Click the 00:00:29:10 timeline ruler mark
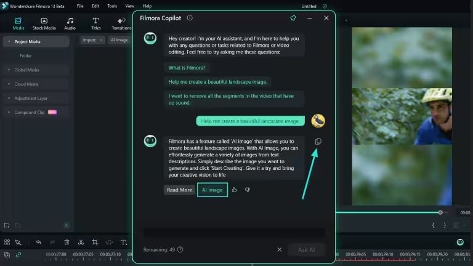The image size is (473, 266). click(x=383, y=254)
